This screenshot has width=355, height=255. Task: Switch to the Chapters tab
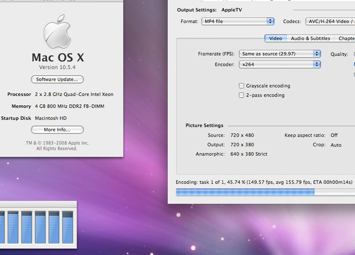tap(345, 39)
